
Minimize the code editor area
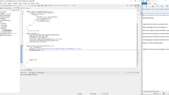tap(136, 8)
